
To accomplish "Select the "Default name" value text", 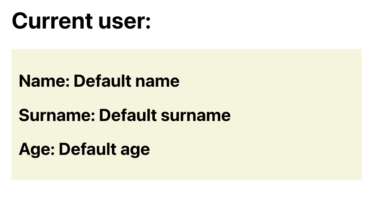I will pos(127,81).
